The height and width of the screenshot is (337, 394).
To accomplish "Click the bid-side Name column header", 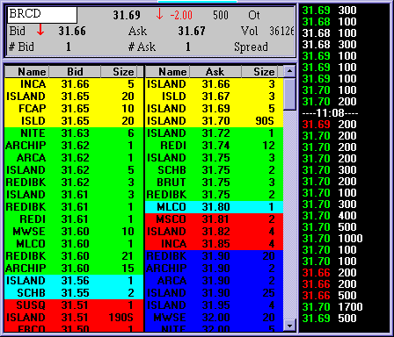I will (x=27, y=72).
